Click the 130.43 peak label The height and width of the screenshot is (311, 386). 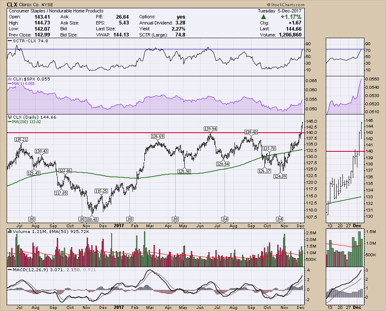coord(42,151)
